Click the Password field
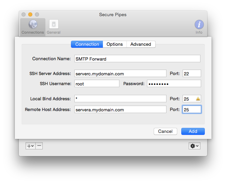This screenshot has height=183, width=226. point(174,83)
